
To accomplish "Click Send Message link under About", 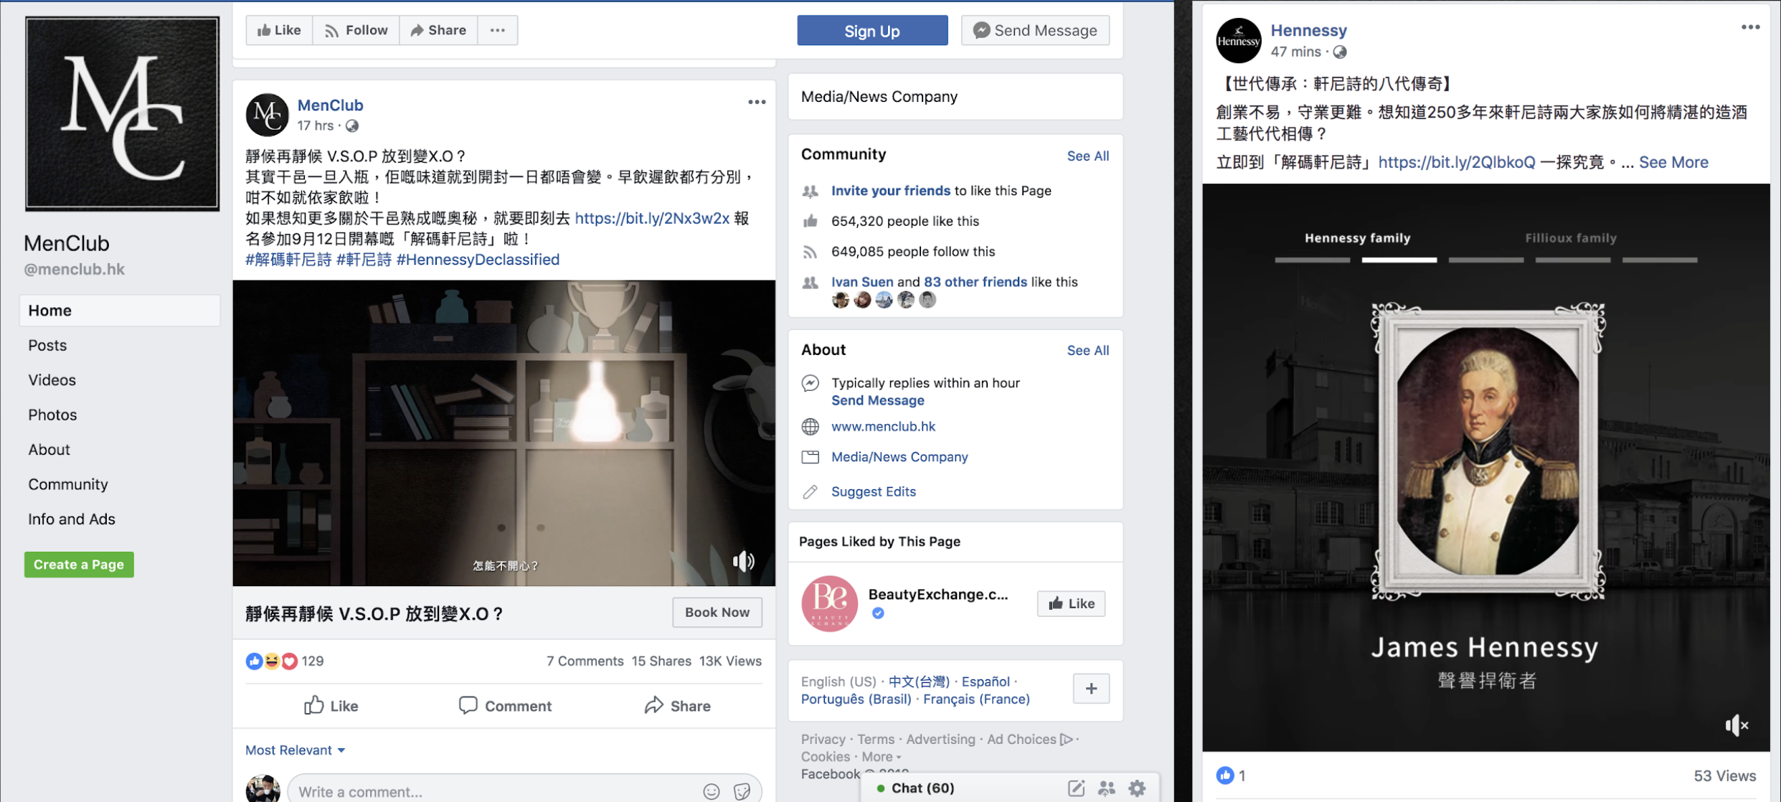I will click(x=877, y=400).
